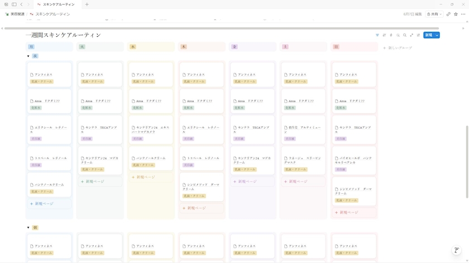The width and height of the screenshot is (469, 263).
Task: Toggle the filter icon in database toolbar
Action: pyautogui.click(x=377, y=35)
